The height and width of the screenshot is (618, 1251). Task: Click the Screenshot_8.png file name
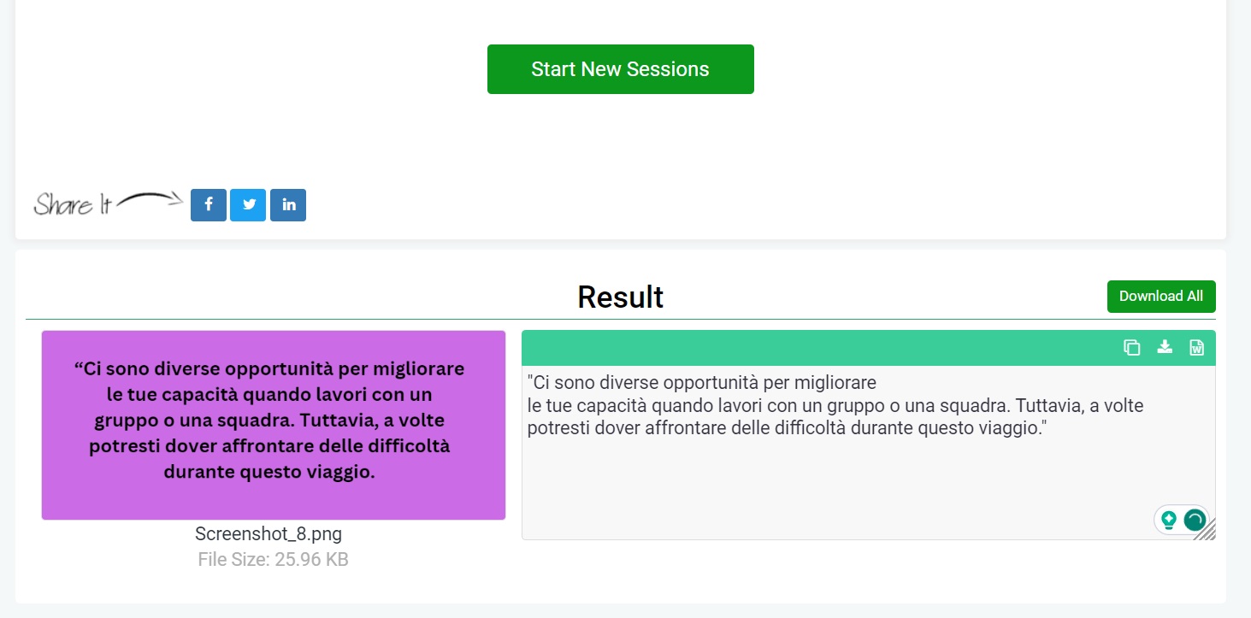click(268, 534)
